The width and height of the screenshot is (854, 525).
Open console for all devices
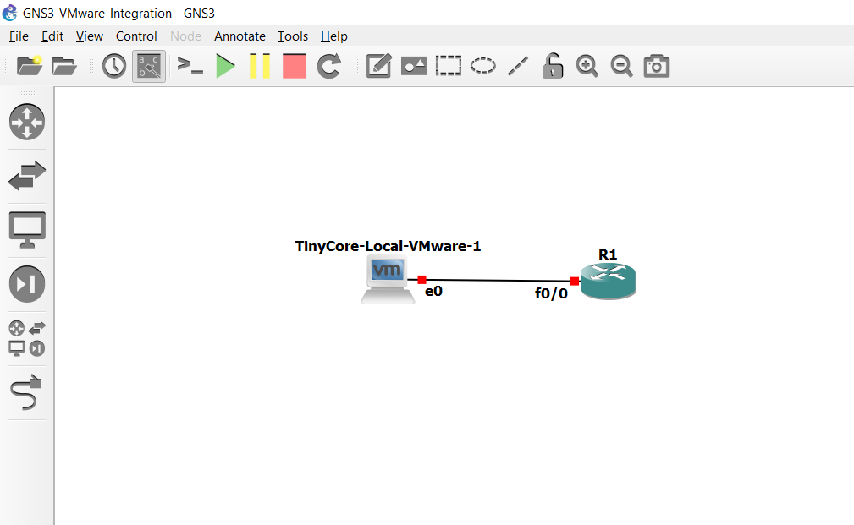(x=190, y=66)
